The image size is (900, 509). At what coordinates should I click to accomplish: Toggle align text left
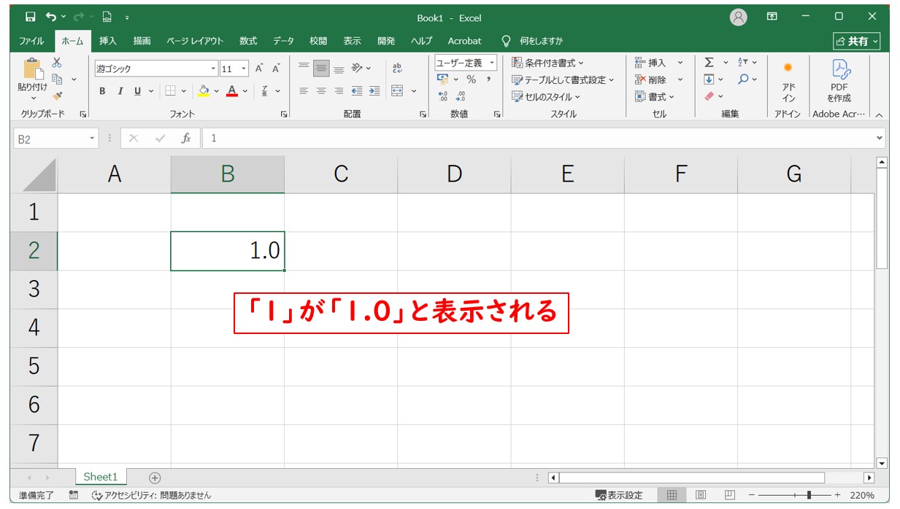(x=304, y=91)
